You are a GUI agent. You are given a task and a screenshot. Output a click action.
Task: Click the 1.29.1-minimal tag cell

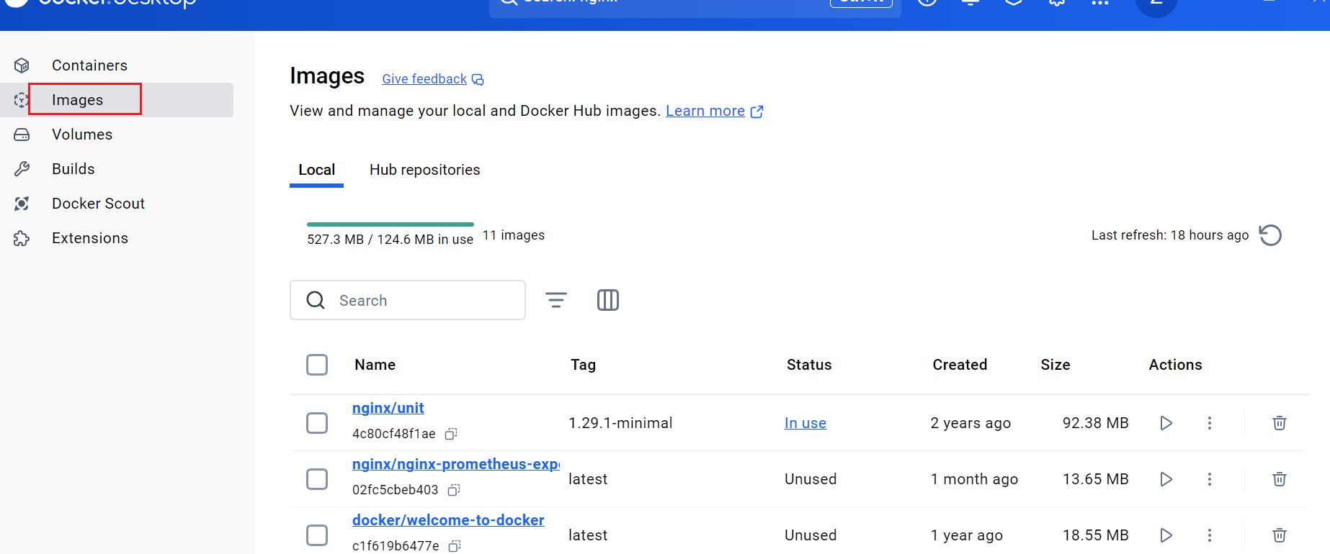620,423
